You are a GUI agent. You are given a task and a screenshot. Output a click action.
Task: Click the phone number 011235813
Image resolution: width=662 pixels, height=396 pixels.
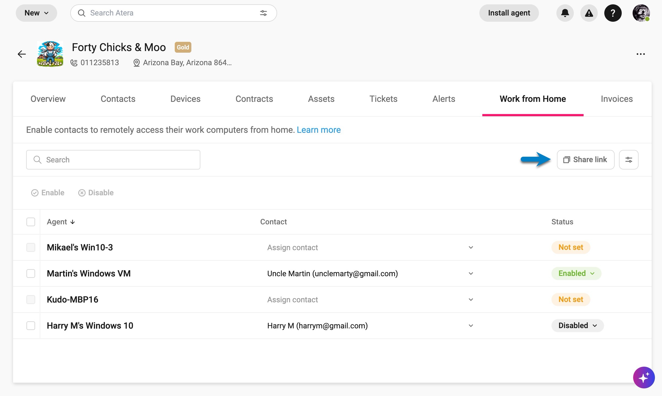tap(100, 63)
